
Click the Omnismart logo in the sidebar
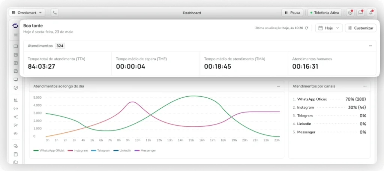(15, 25)
